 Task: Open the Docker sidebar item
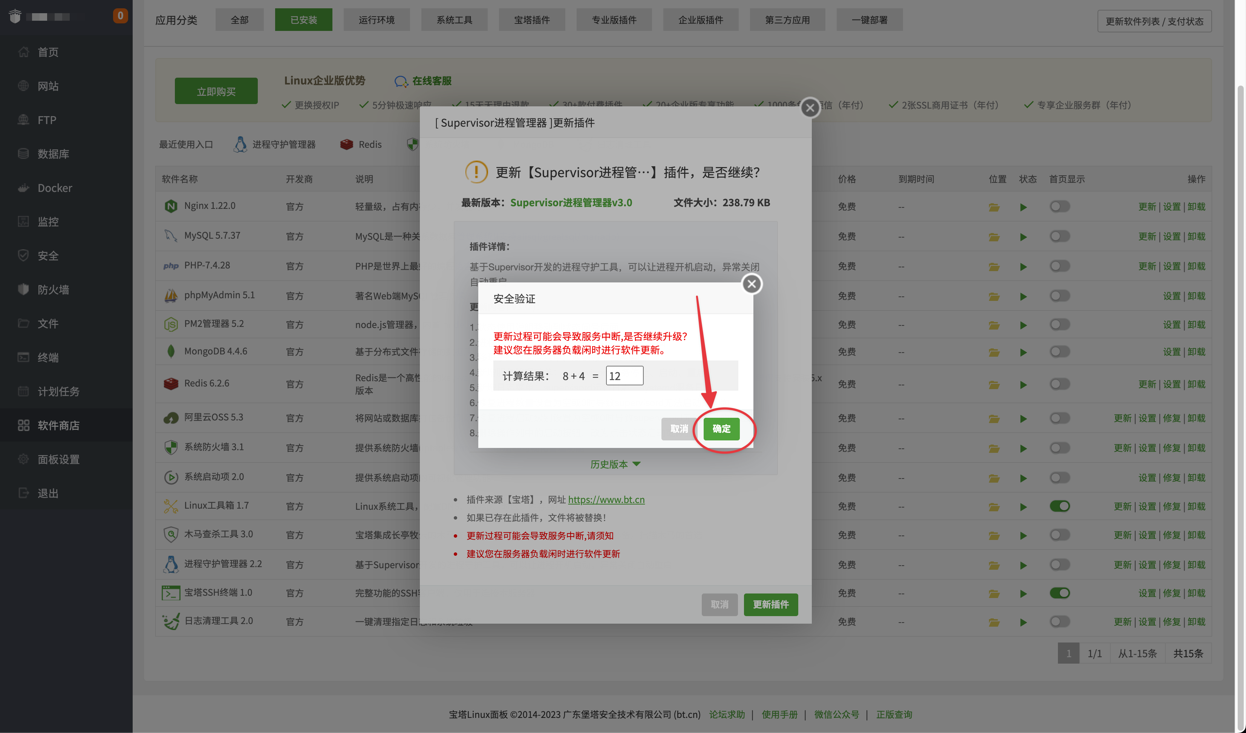tap(54, 188)
